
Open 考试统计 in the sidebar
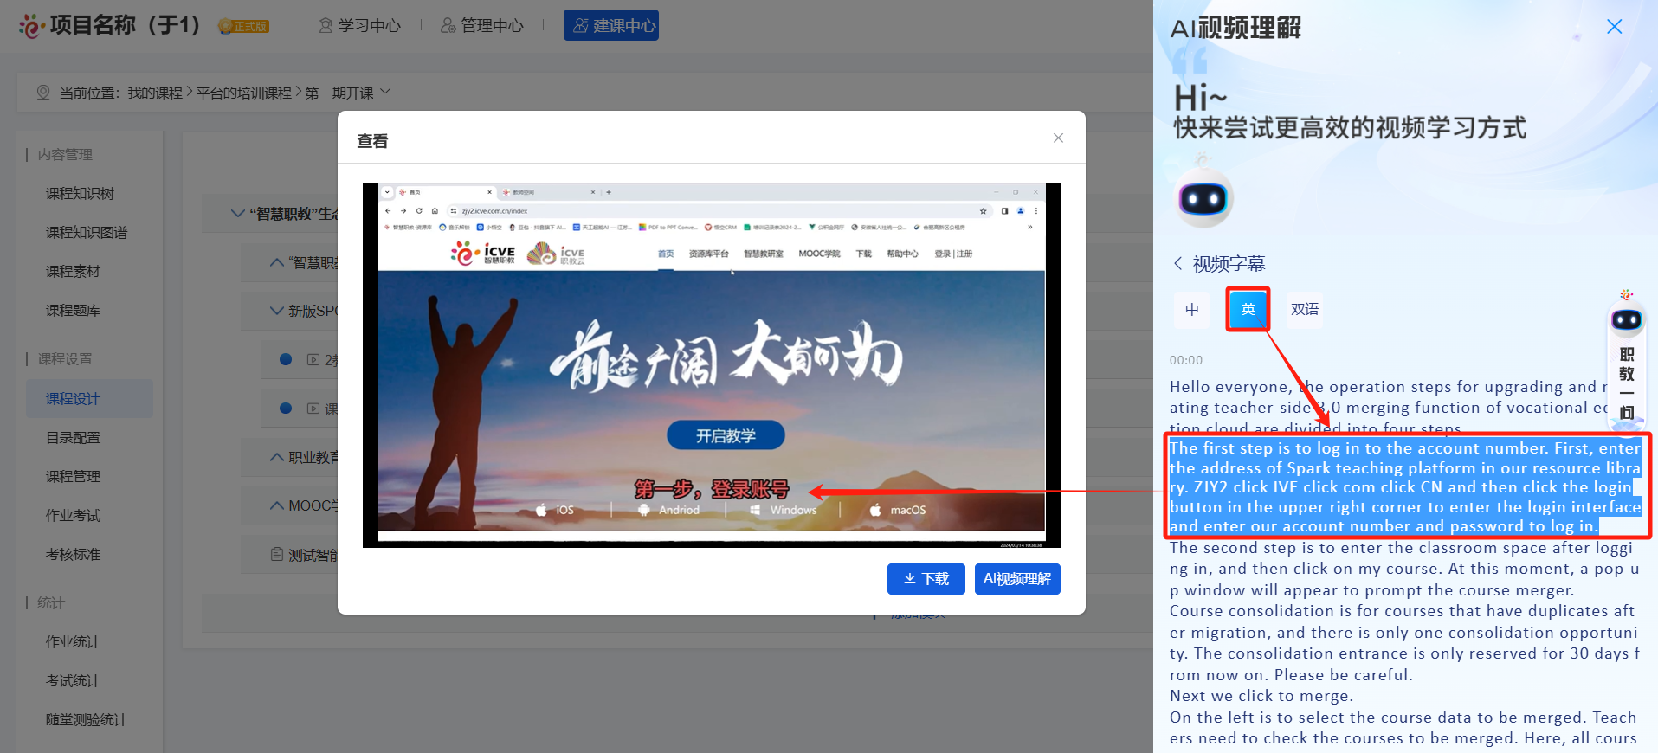(x=73, y=681)
